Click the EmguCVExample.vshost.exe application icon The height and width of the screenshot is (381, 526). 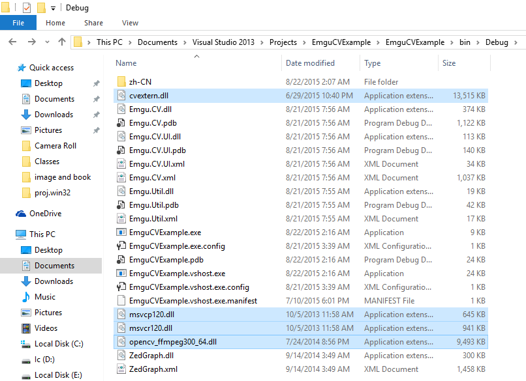[x=121, y=273]
